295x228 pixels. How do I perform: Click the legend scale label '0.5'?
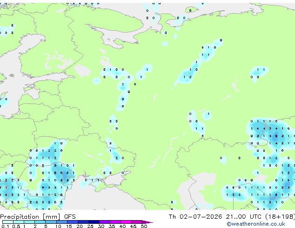pos(16,226)
